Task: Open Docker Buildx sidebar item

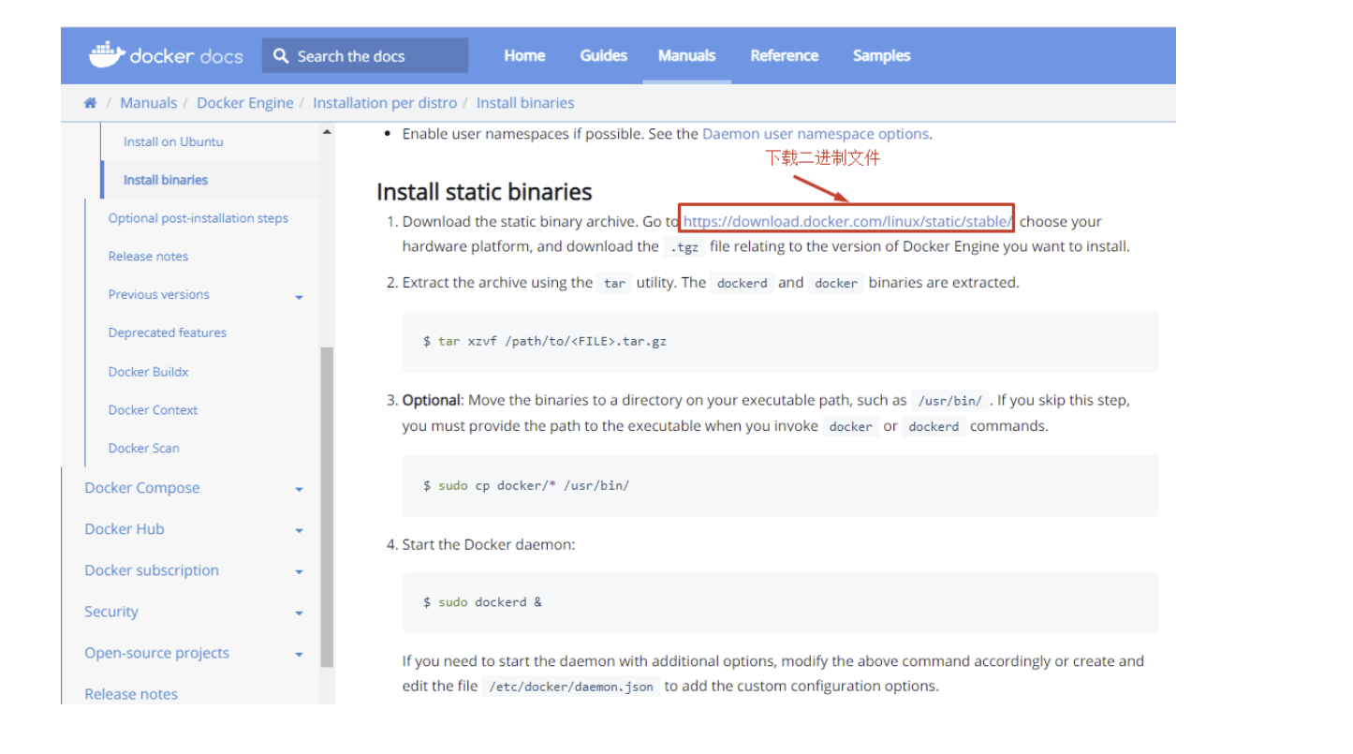Action: coord(148,372)
